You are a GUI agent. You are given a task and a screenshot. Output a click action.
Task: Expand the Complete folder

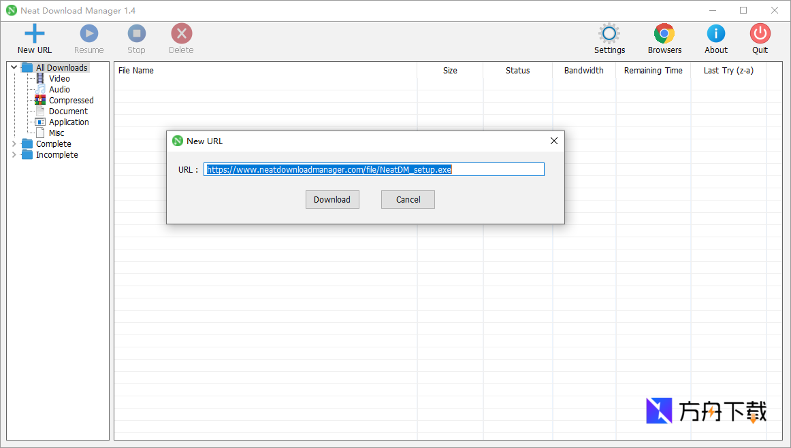(14, 143)
